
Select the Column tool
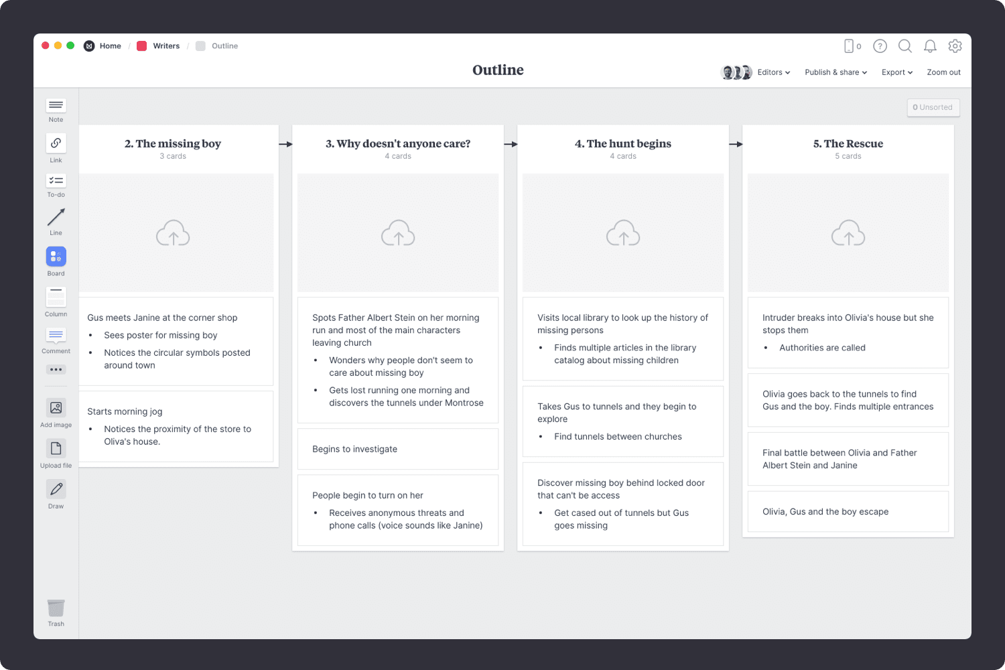click(56, 302)
